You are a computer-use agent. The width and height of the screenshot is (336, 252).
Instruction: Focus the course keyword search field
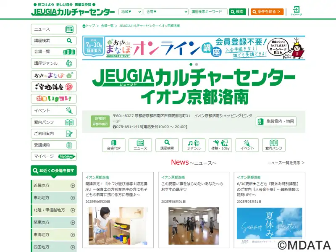point(208,12)
